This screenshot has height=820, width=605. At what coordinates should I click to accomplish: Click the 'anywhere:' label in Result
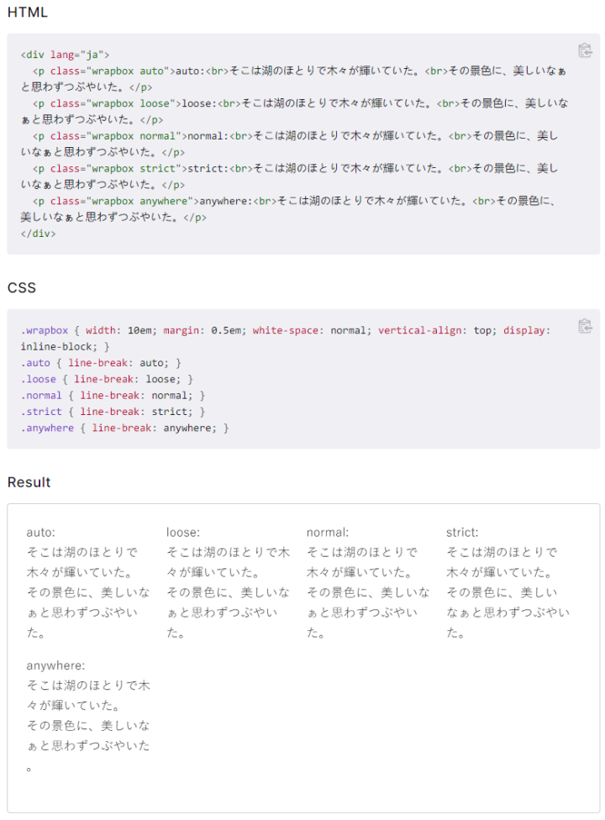55,665
